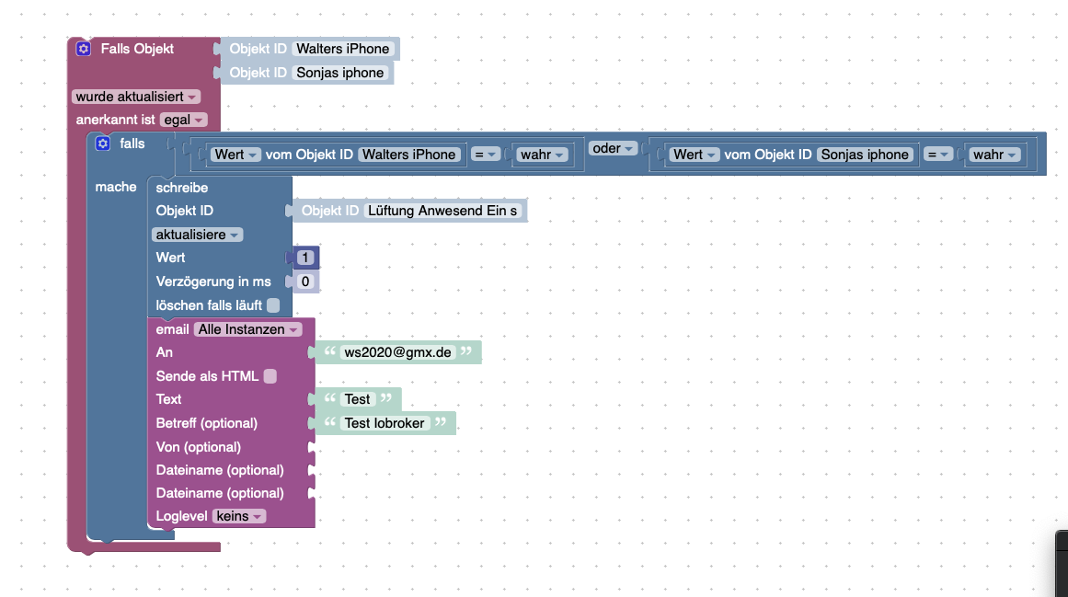Click 'Betreff (optional)' label

(x=206, y=423)
